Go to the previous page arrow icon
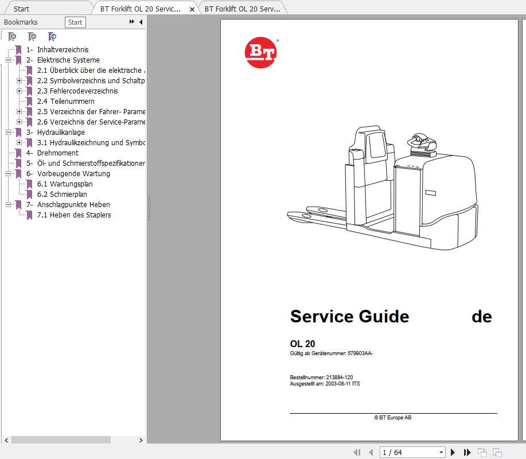The width and height of the screenshot is (526, 459). coord(371,452)
